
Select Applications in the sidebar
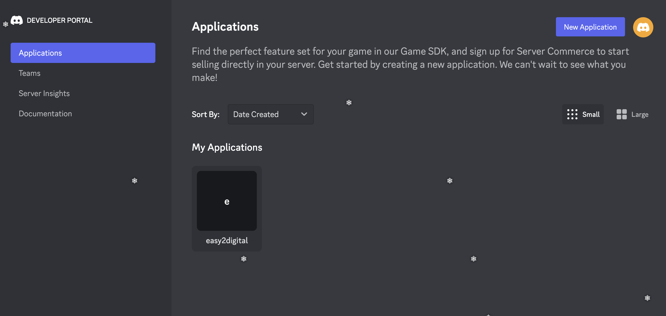[x=83, y=53]
